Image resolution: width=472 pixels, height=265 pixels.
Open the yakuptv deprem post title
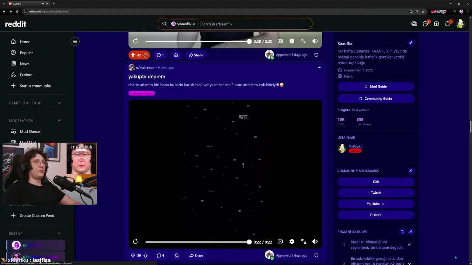[147, 77]
